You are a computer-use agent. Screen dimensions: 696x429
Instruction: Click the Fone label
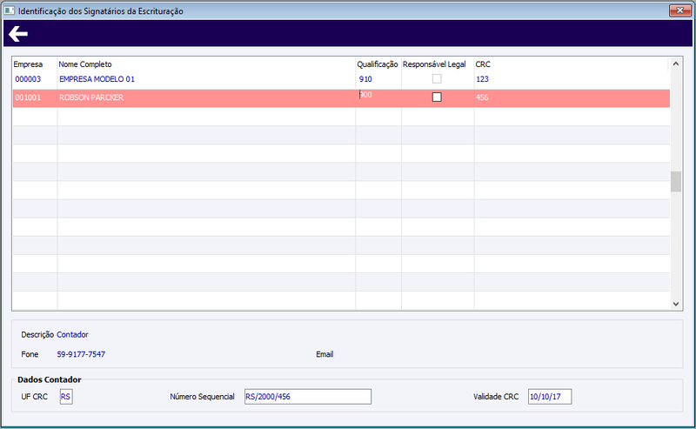tap(30, 354)
